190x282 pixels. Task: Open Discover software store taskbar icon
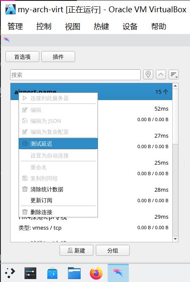(52, 274)
